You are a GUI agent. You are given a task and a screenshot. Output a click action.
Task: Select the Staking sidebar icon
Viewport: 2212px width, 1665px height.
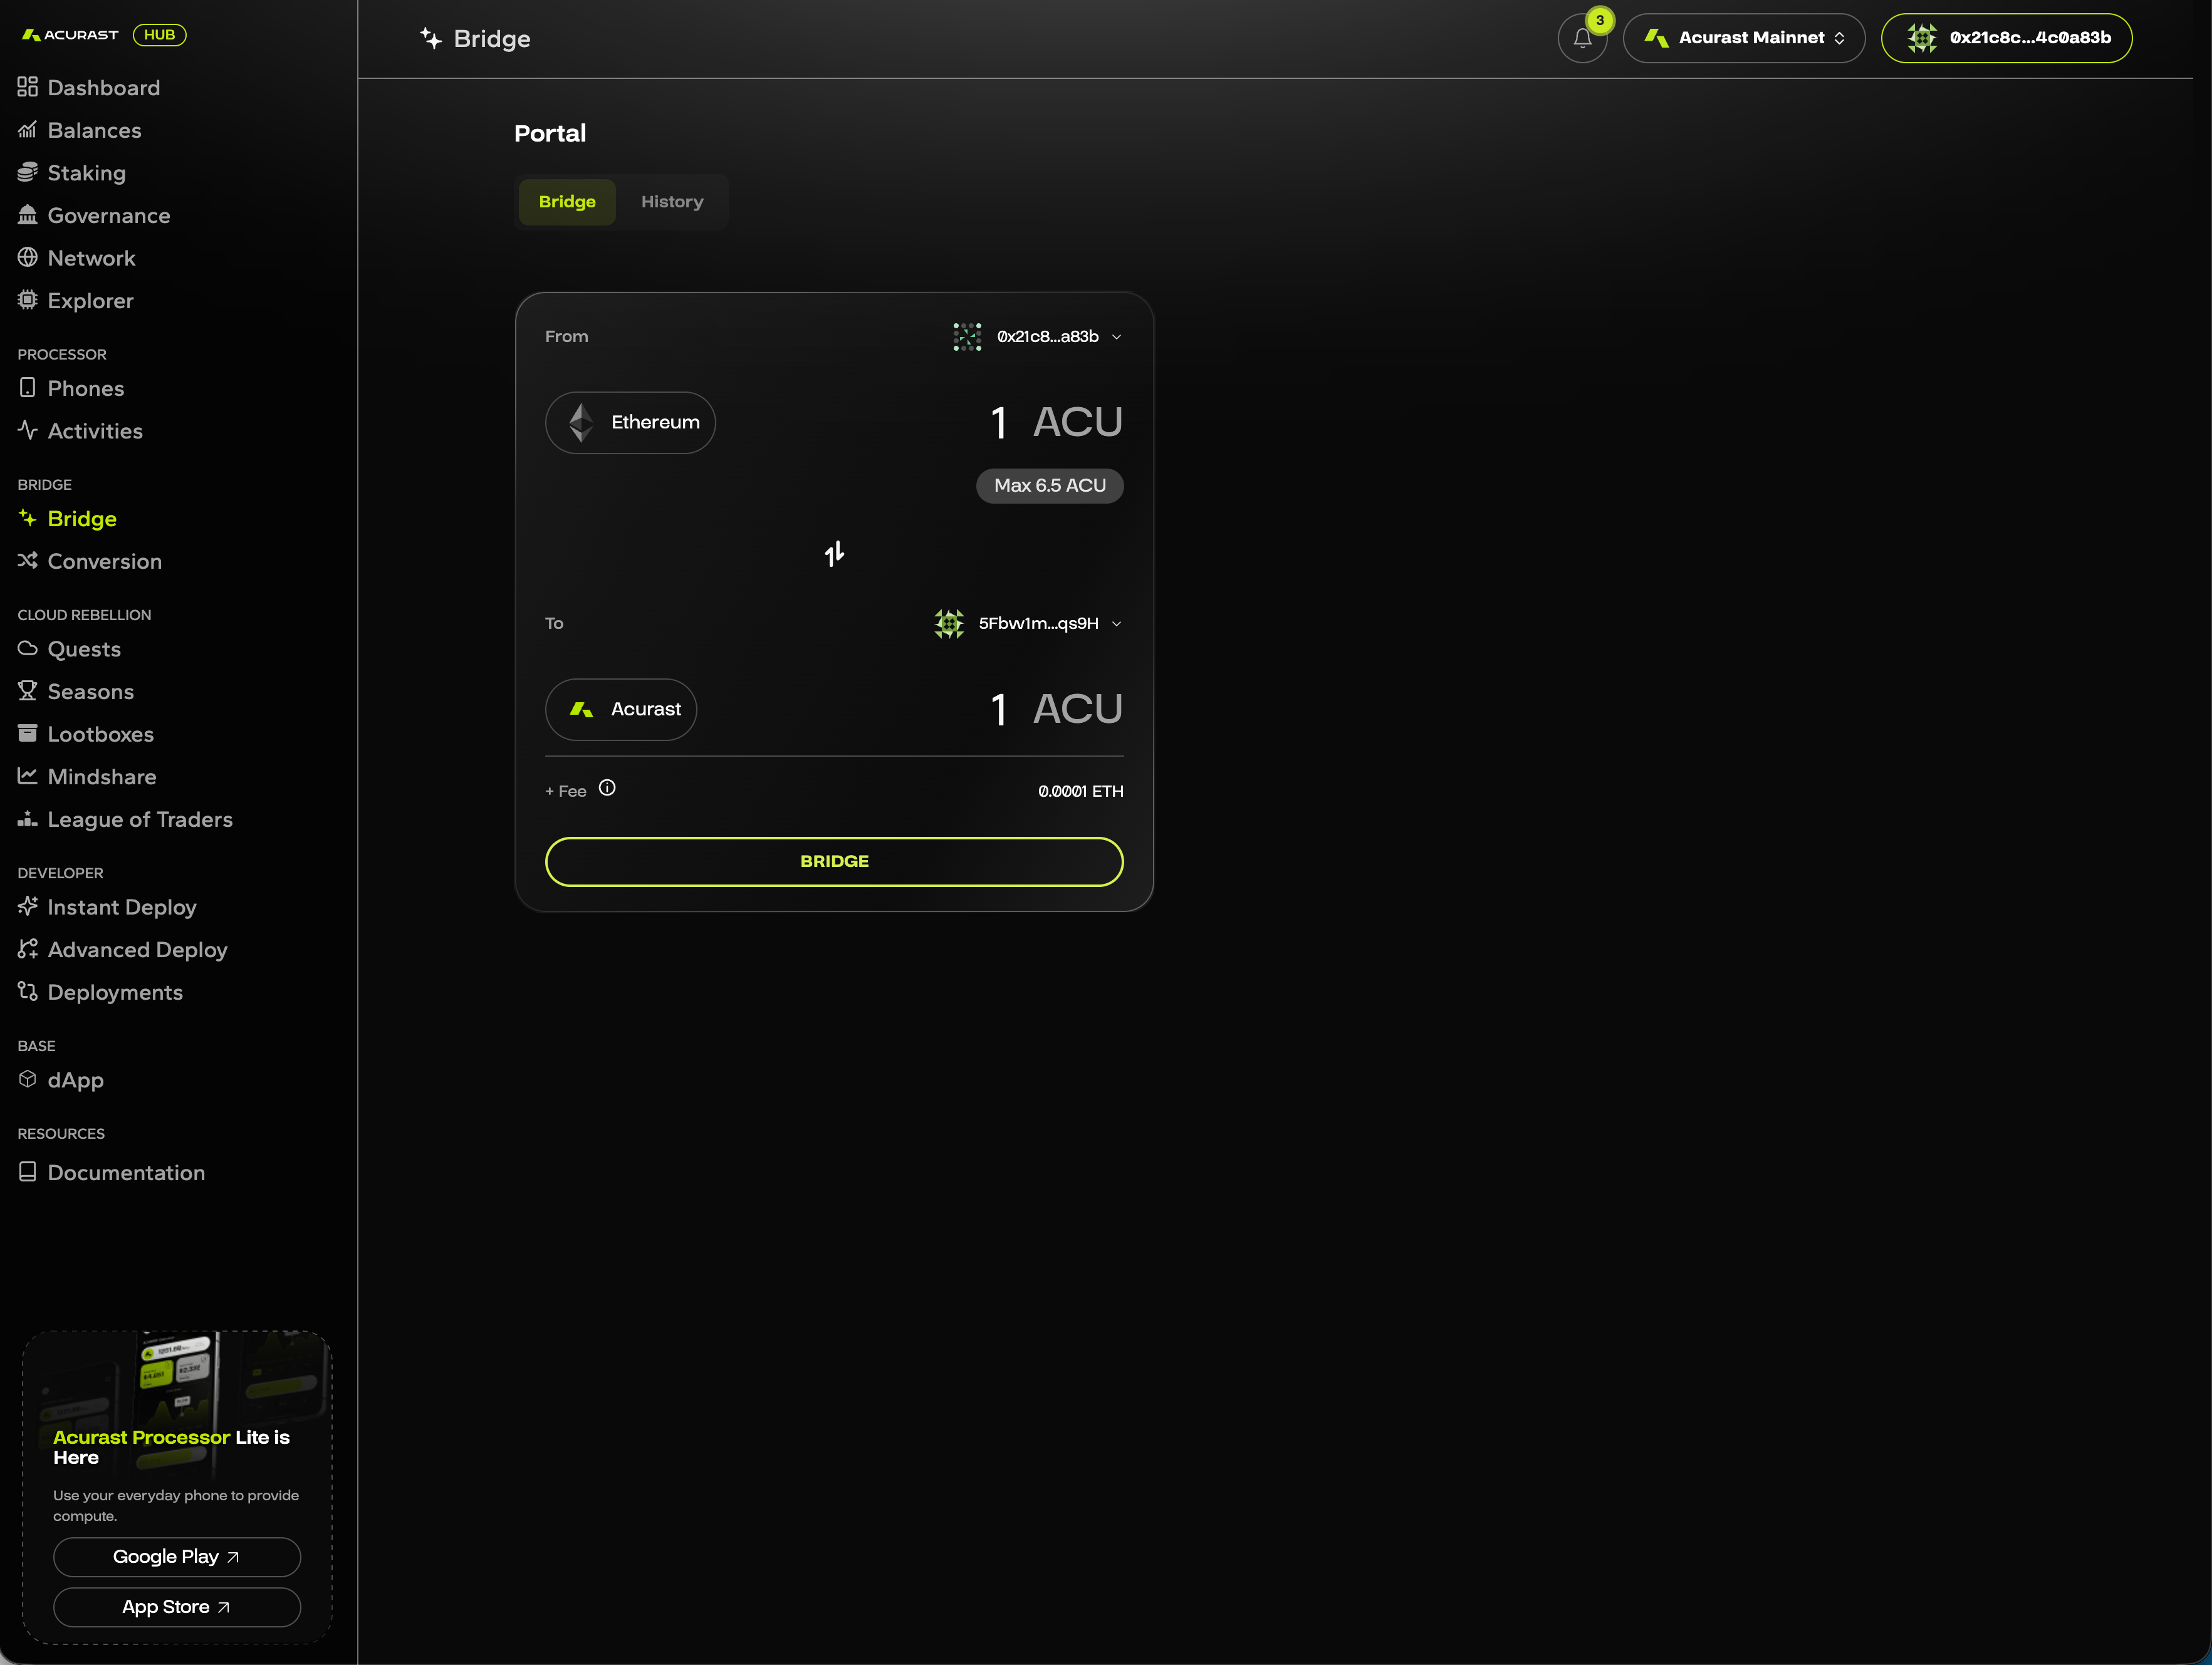pos(28,172)
